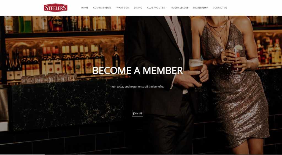Click the arrow beside Club Facilities

pyautogui.click(x=166, y=8)
